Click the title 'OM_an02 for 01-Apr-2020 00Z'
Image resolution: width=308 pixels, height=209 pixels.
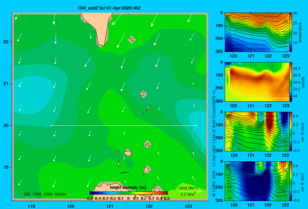click(109, 8)
